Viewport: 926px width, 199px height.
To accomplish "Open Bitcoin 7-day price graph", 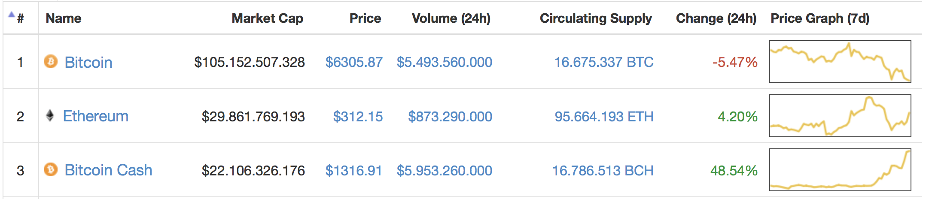I will [840, 62].
